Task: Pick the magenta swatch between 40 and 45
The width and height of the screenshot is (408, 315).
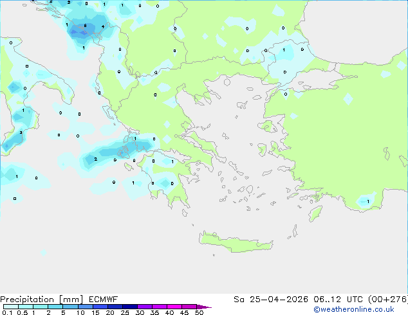Action: click(174, 307)
